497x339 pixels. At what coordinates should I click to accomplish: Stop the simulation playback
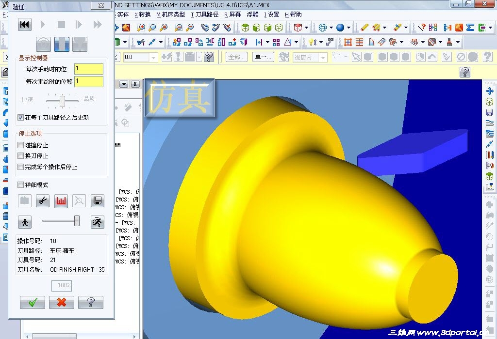[61, 24]
